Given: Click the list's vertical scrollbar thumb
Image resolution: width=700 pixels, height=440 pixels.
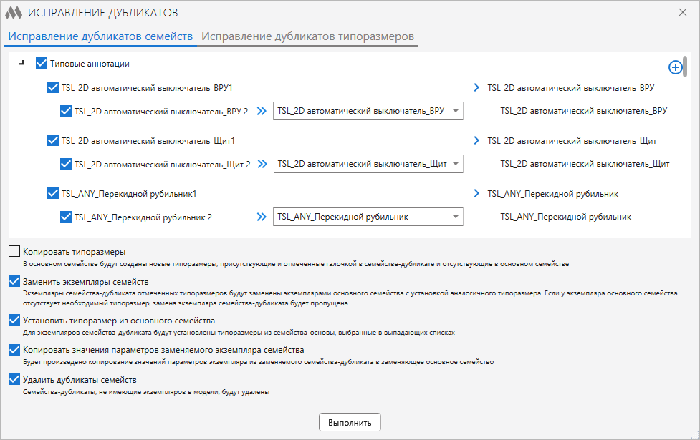Looking at the screenshot, I should (x=685, y=66).
